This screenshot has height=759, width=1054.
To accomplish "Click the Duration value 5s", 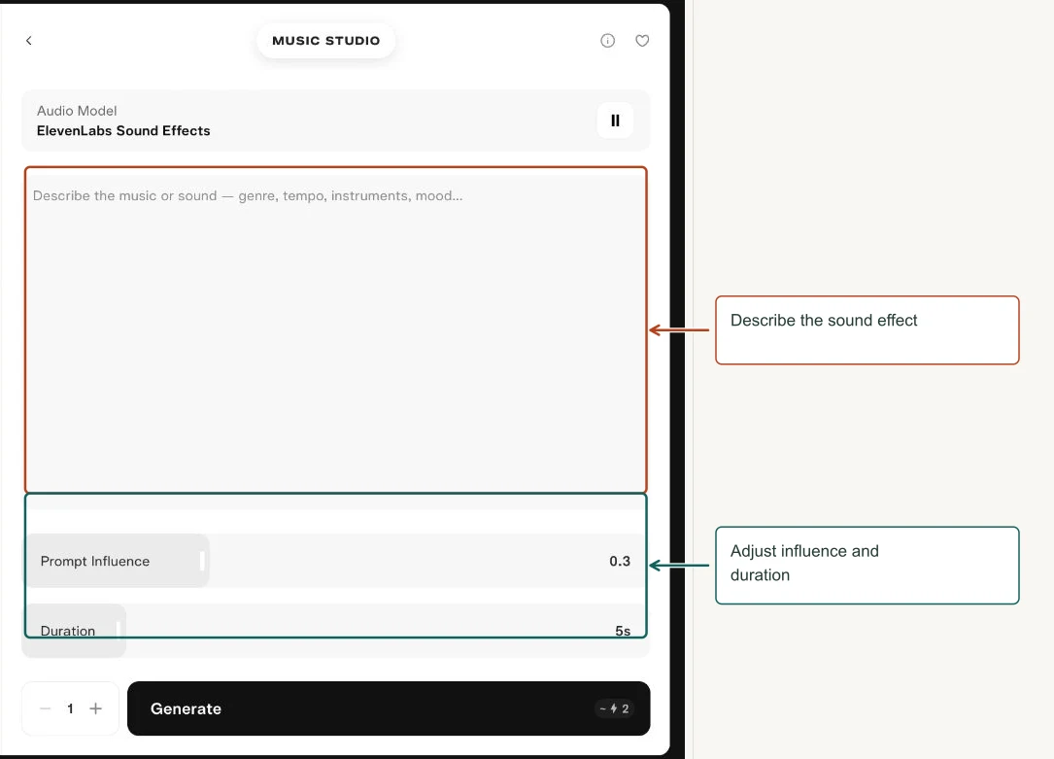I will click(623, 631).
